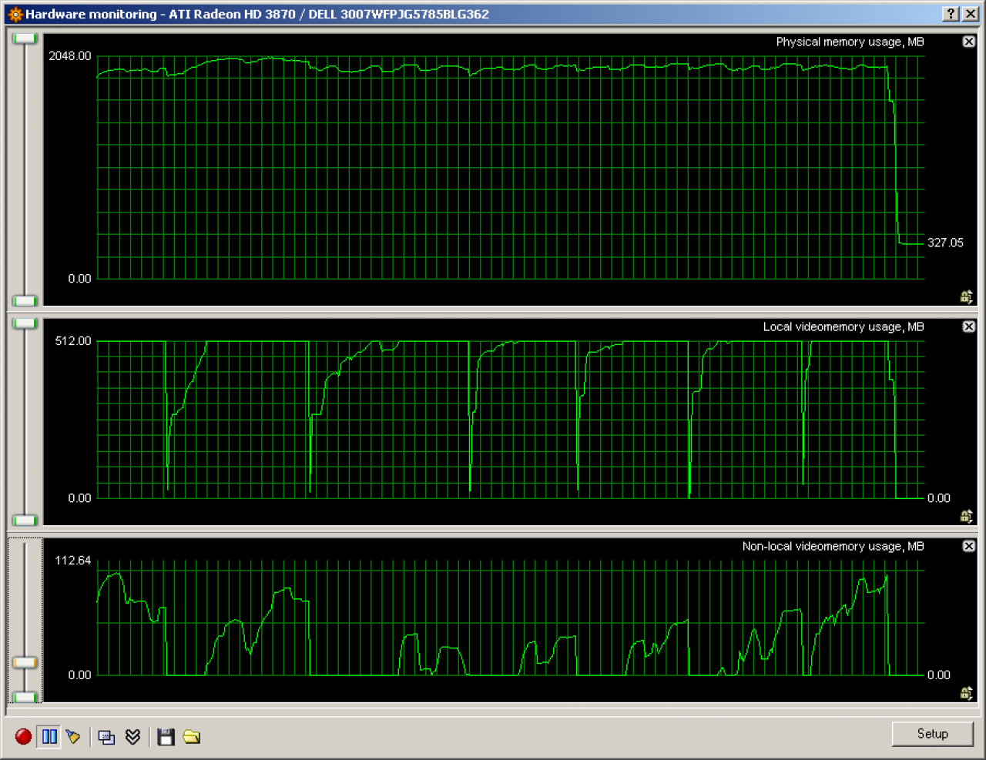The width and height of the screenshot is (986, 760).
Task: Click the red record logging button
Action: [23, 737]
